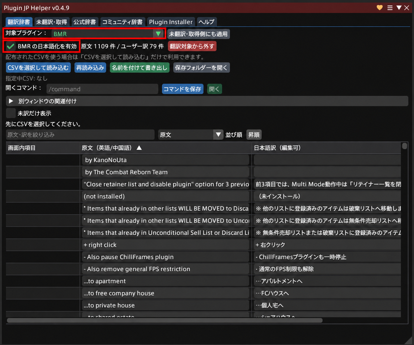Viewport: 414px width, 345px height.
Task: Click the 未翻訳・取得側にも適用 button
Action: [x=199, y=34]
